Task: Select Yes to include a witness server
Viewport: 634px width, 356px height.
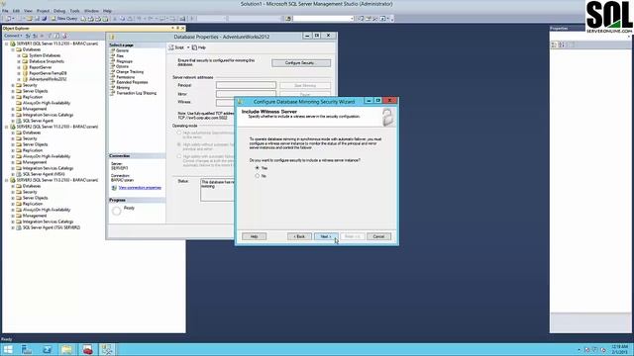Action: point(258,168)
